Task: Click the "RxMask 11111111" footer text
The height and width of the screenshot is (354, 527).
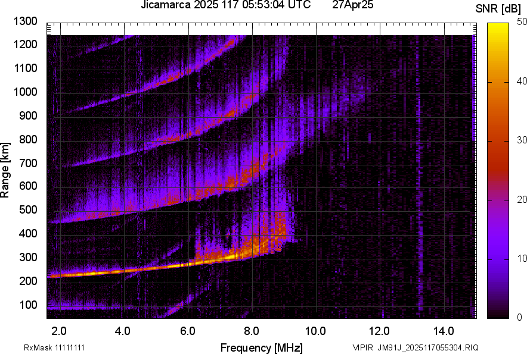Action: pos(54,347)
